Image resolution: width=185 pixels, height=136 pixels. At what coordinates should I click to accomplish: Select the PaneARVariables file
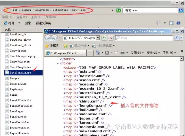coord(21,106)
